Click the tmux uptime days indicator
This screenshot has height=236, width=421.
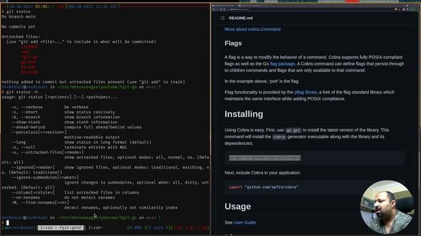(x=159, y=227)
